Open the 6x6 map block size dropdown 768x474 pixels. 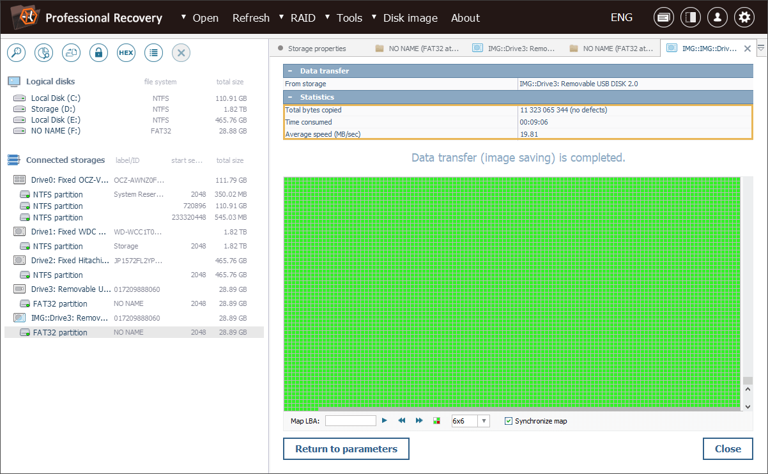(x=484, y=421)
